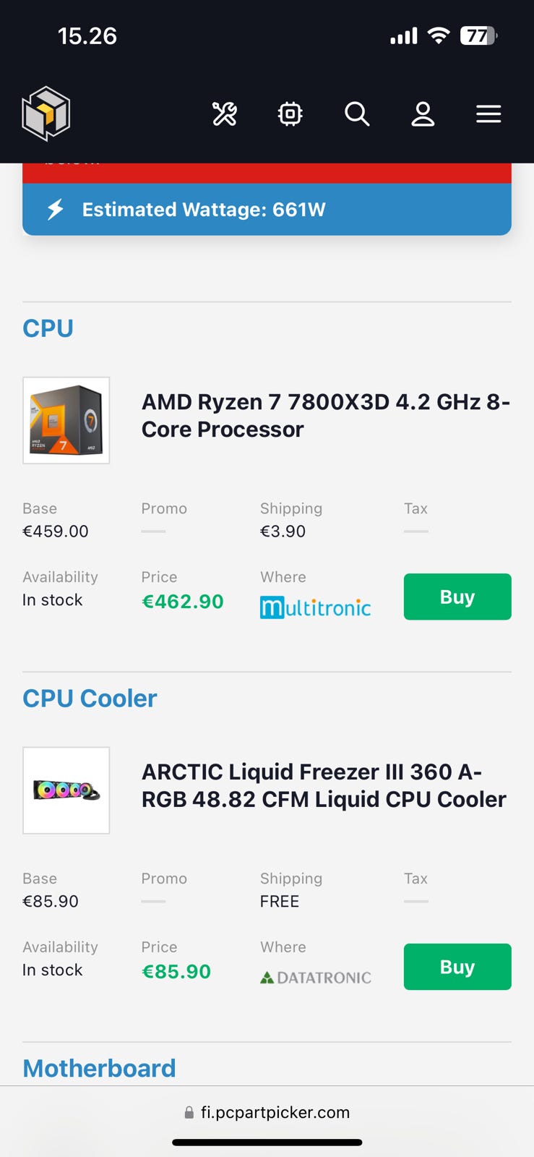The height and width of the screenshot is (1157, 534).
Task: Tap the Datatronic merchant logo
Action: click(x=316, y=978)
